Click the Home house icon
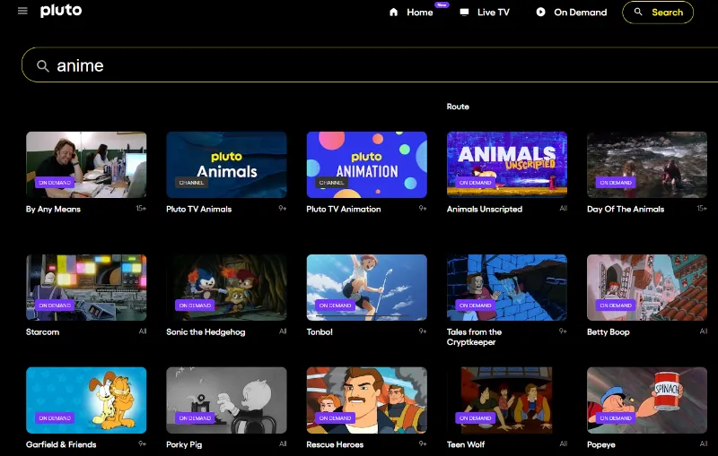Image resolution: width=718 pixels, height=456 pixels. click(x=393, y=13)
